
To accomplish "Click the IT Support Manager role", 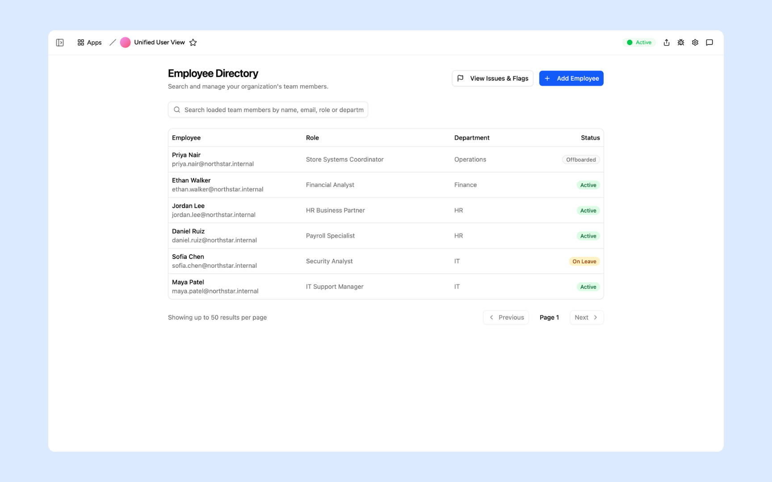I will (335, 287).
